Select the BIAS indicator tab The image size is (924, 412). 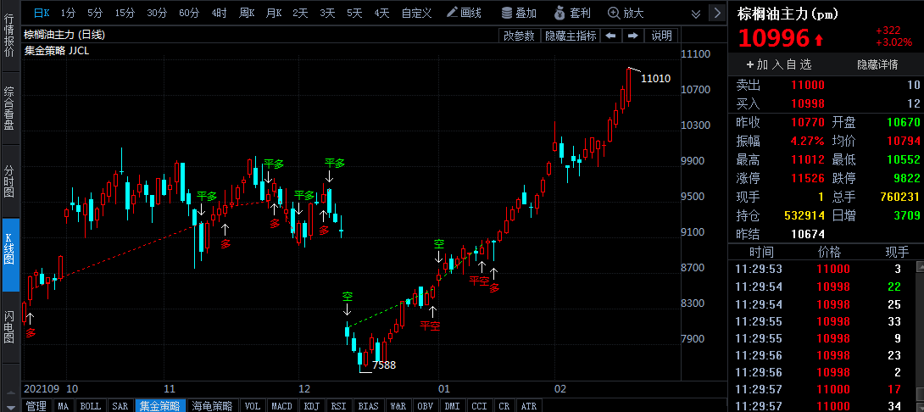click(x=368, y=405)
